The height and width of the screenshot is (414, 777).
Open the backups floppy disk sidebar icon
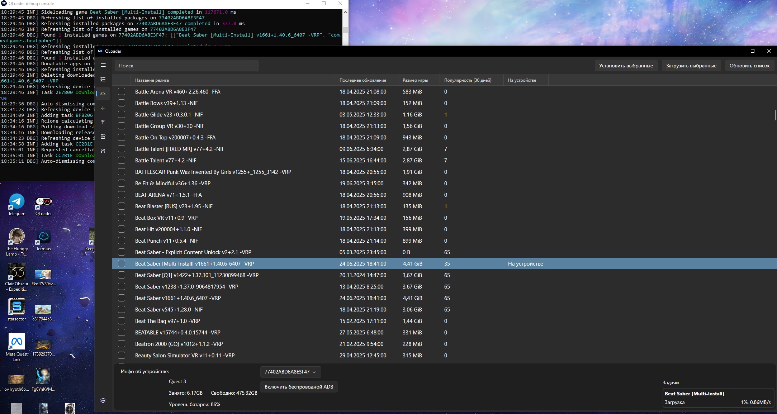[103, 151]
